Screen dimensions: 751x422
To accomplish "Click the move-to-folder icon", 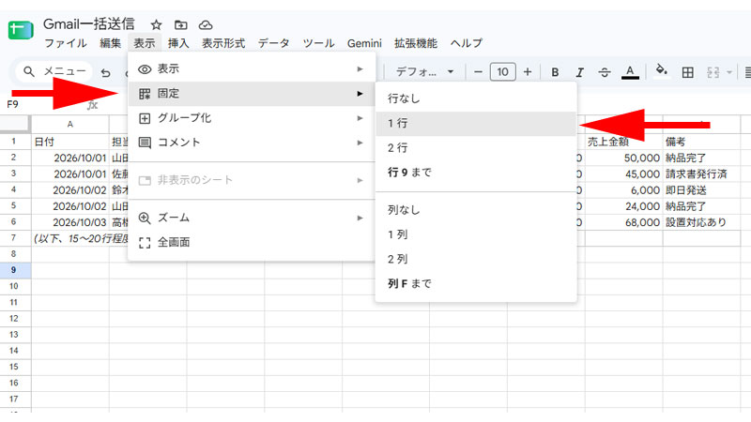I will pos(180,25).
